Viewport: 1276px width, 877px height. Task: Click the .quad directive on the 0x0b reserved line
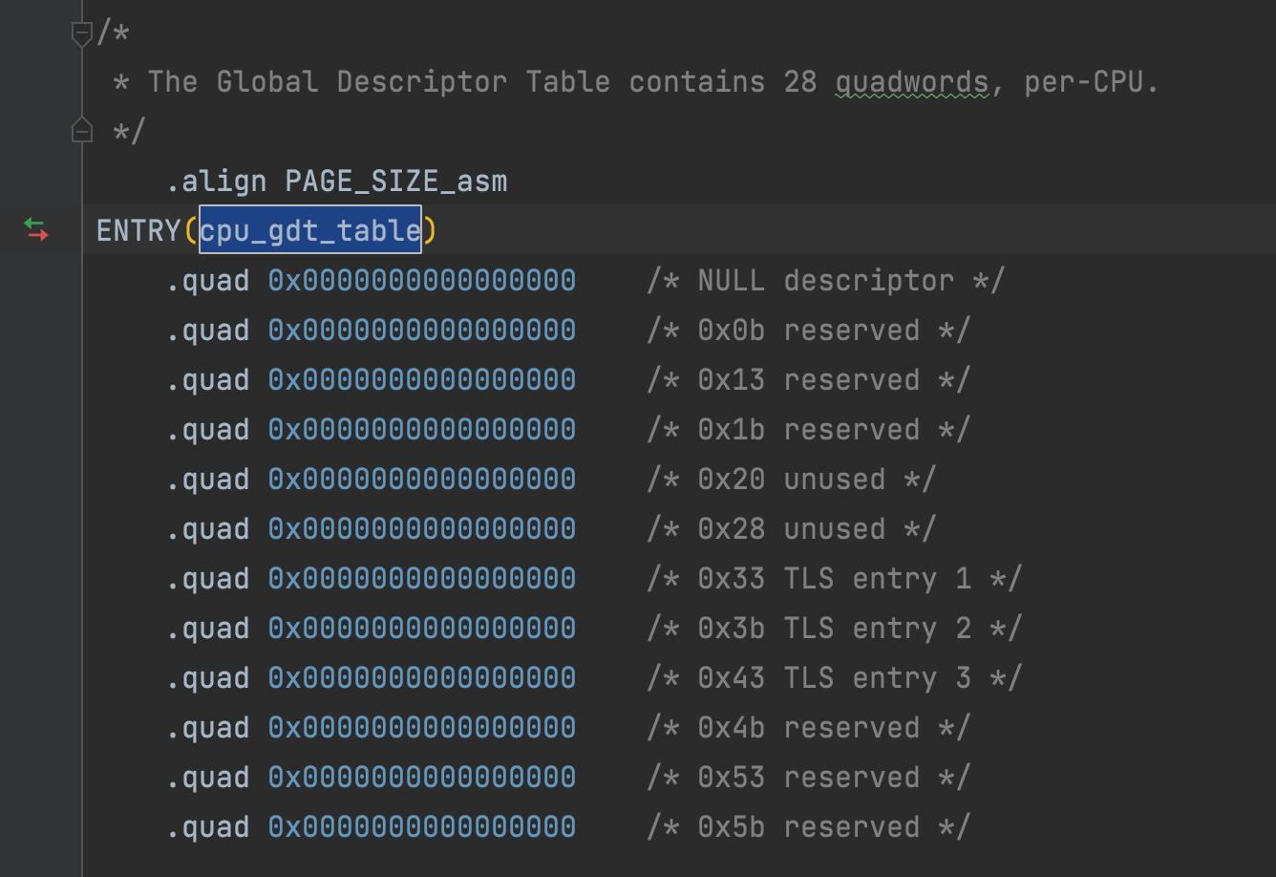click(207, 331)
